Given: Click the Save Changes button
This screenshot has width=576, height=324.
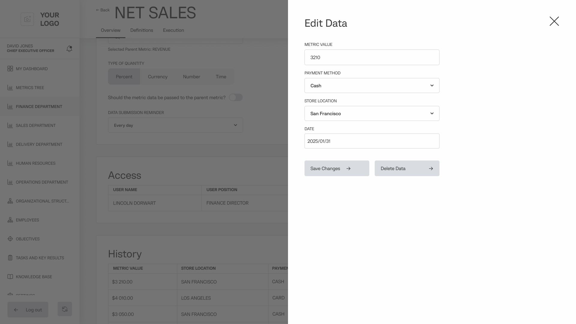Looking at the screenshot, I should [337, 168].
